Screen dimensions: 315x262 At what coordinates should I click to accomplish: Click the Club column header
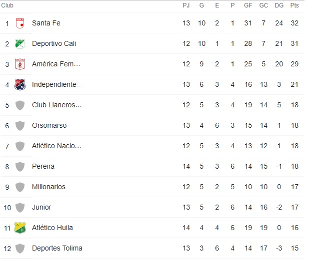(7, 5)
